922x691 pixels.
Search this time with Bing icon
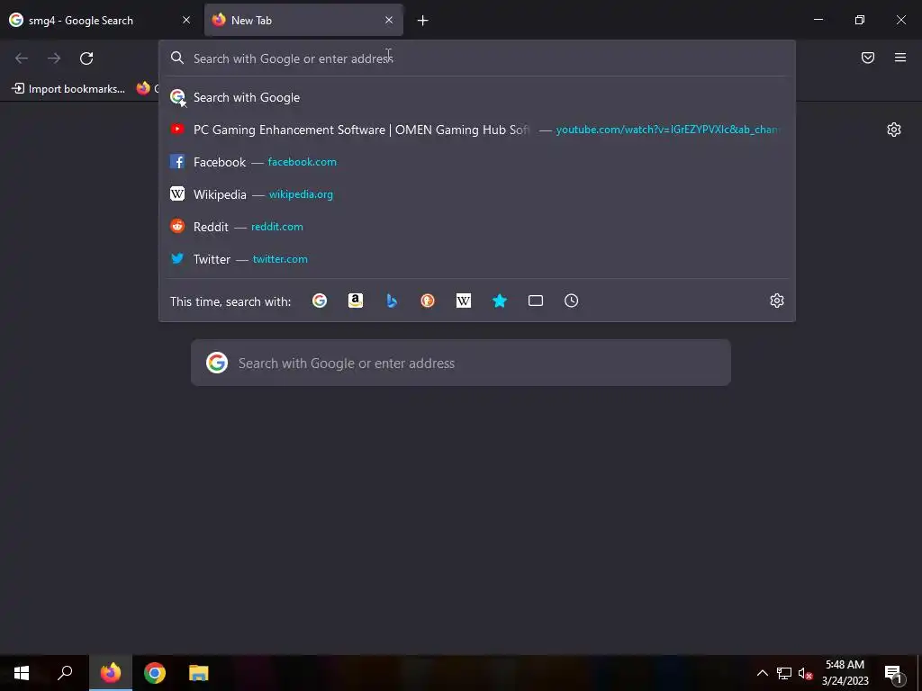tap(392, 301)
